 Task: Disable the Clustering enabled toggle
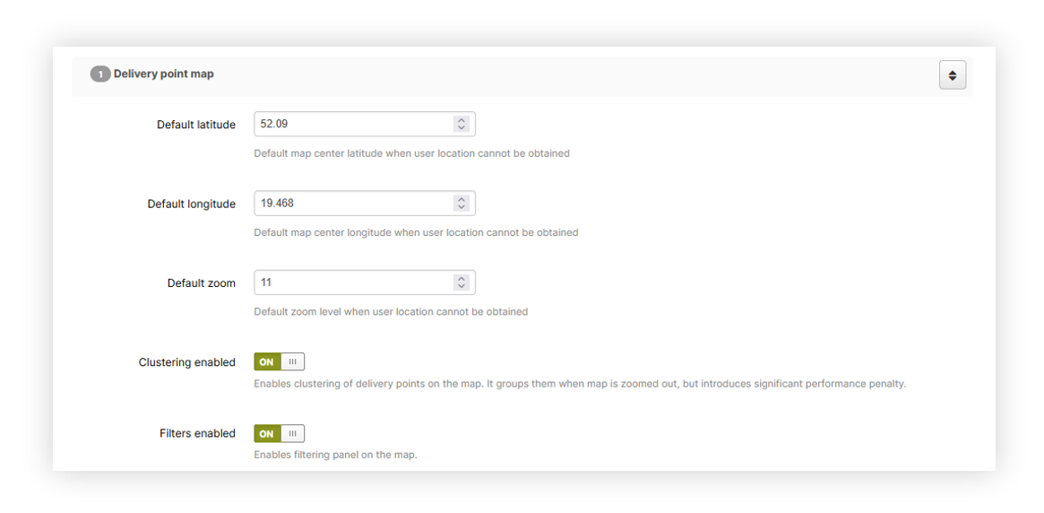pyautogui.click(x=279, y=362)
